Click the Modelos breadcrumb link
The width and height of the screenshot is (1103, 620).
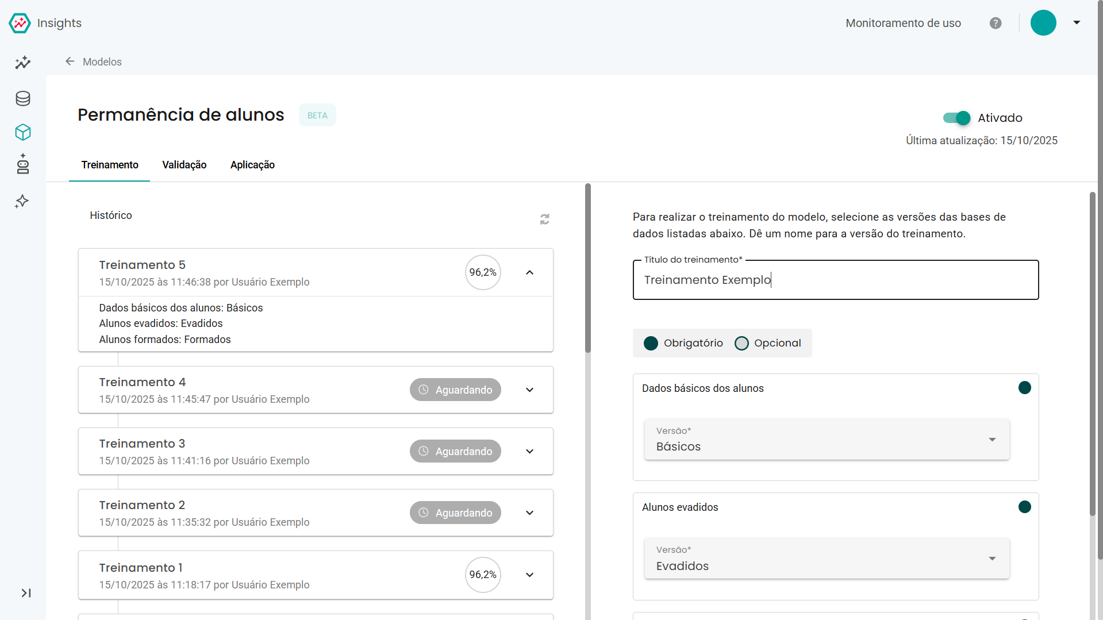pyautogui.click(x=102, y=61)
